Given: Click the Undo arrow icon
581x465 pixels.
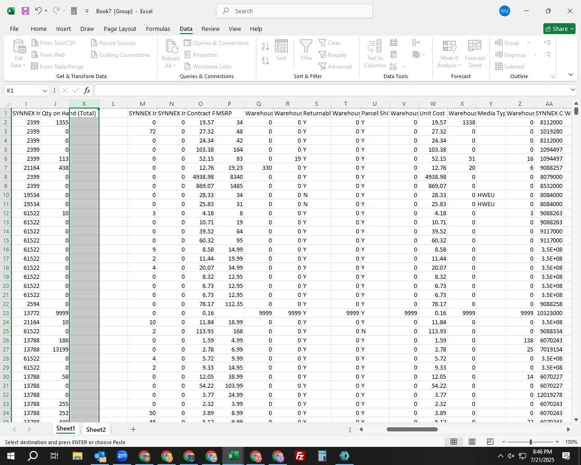Looking at the screenshot, I should click(39, 11).
